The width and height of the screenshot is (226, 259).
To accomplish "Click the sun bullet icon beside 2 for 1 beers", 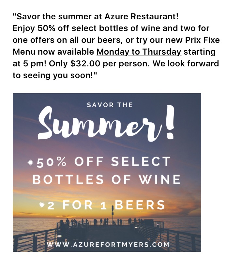I will coord(42,205).
